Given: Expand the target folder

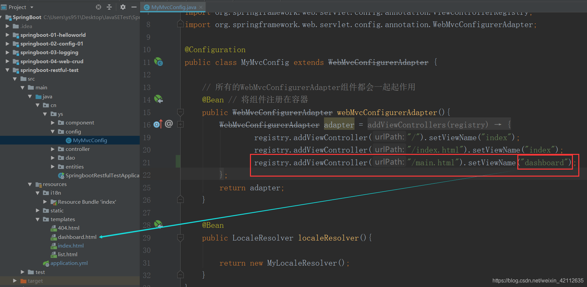Looking at the screenshot, I should click(15, 281).
